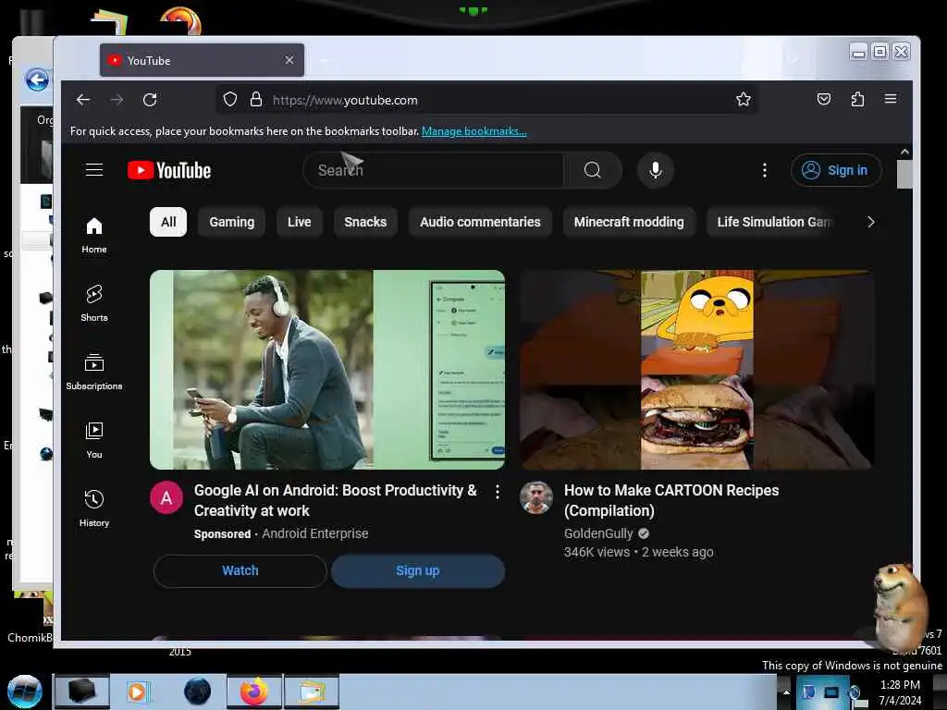Select the YouTube tab
The image size is (947, 710).
202,60
